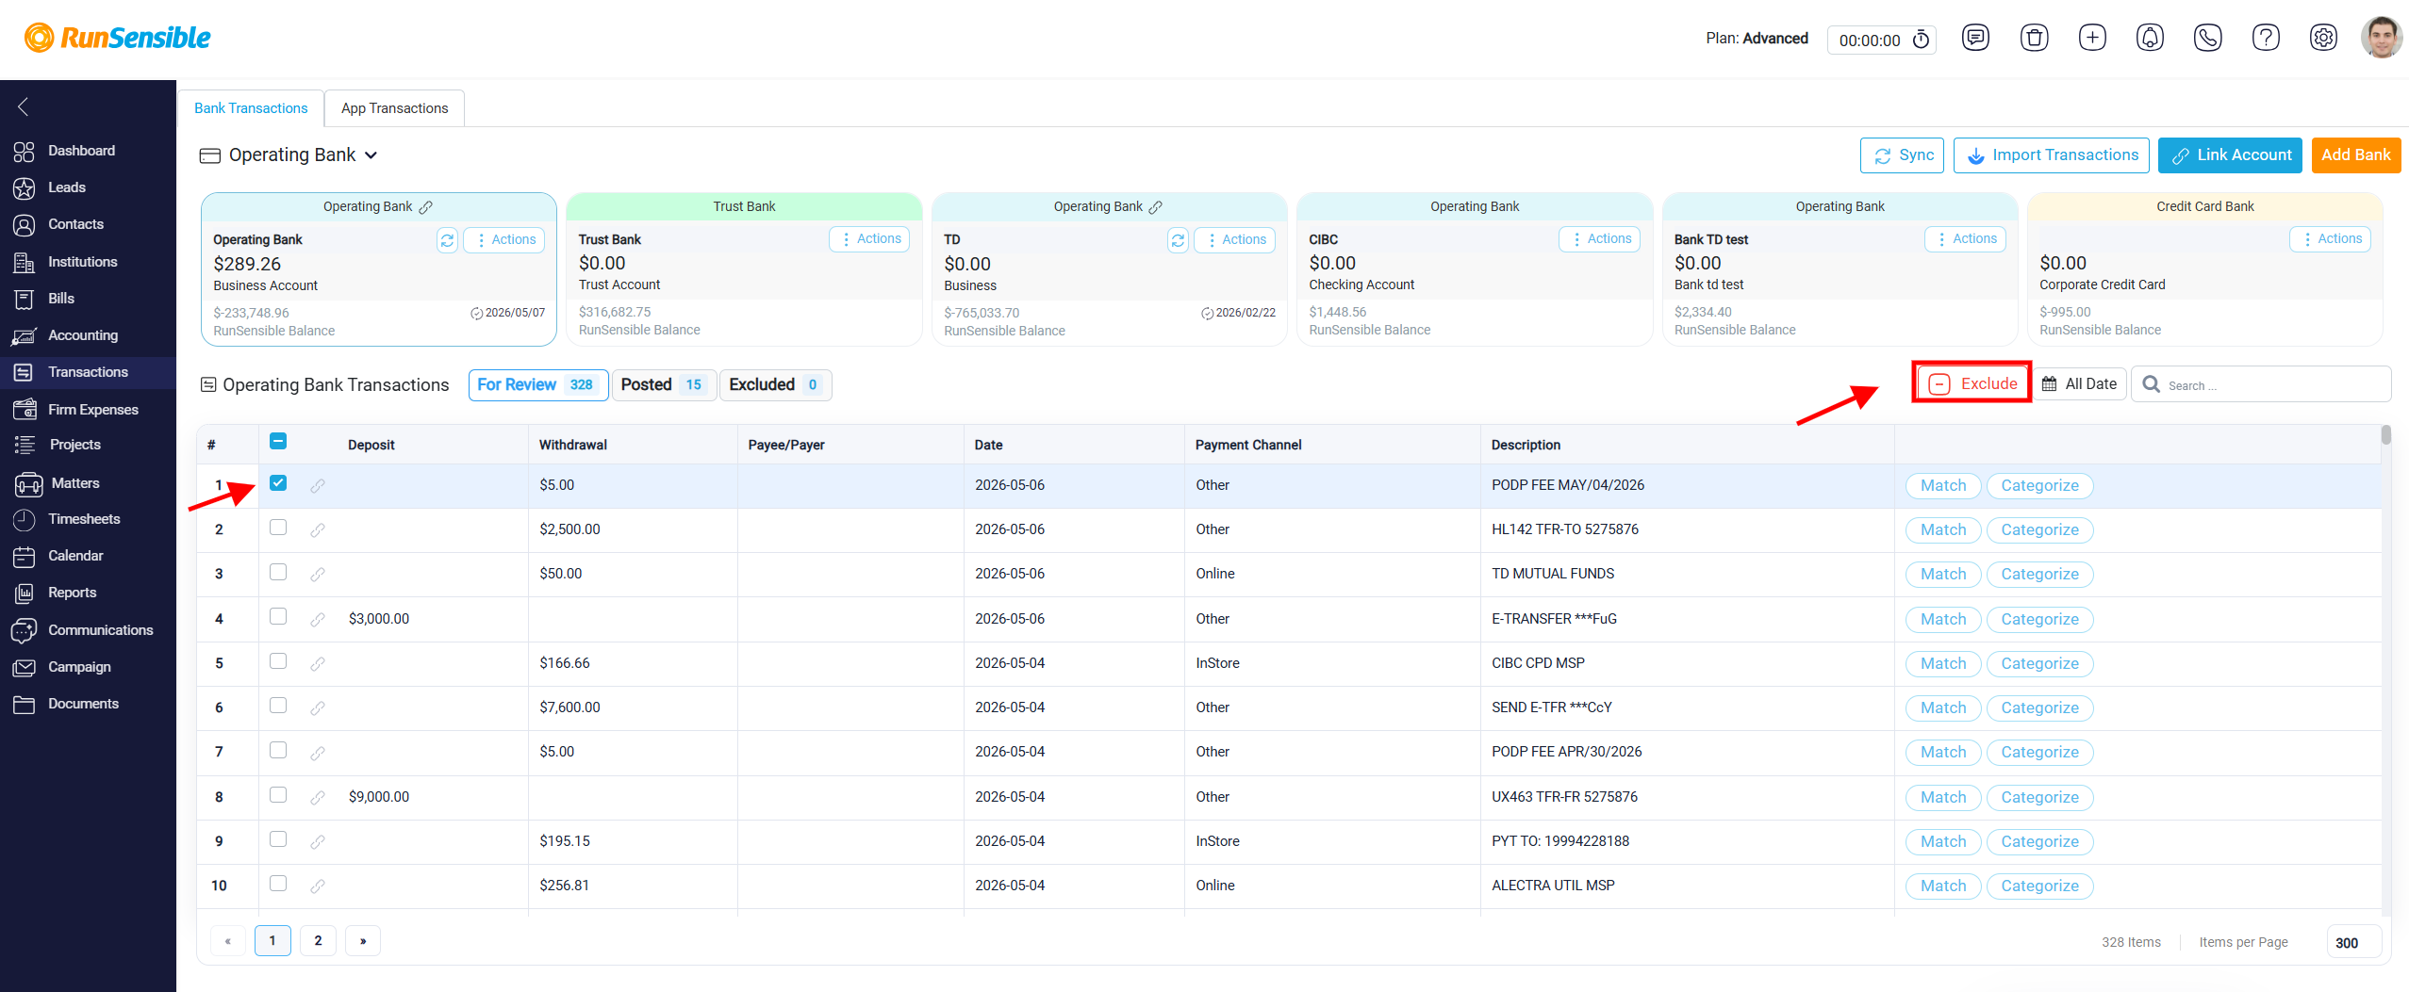Go to page 2 of transactions
This screenshot has width=2409, height=992.
tap(318, 940)
